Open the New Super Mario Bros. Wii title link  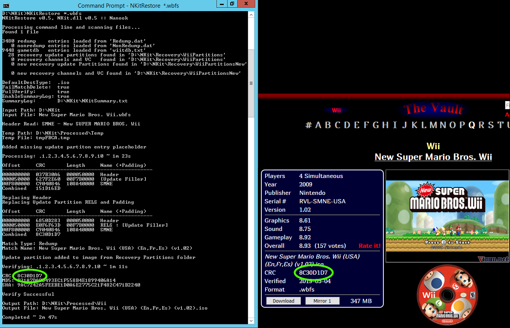[433, 157]
